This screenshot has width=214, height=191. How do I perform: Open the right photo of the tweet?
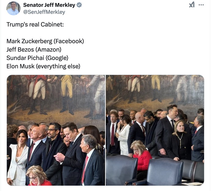coord(155,130)
